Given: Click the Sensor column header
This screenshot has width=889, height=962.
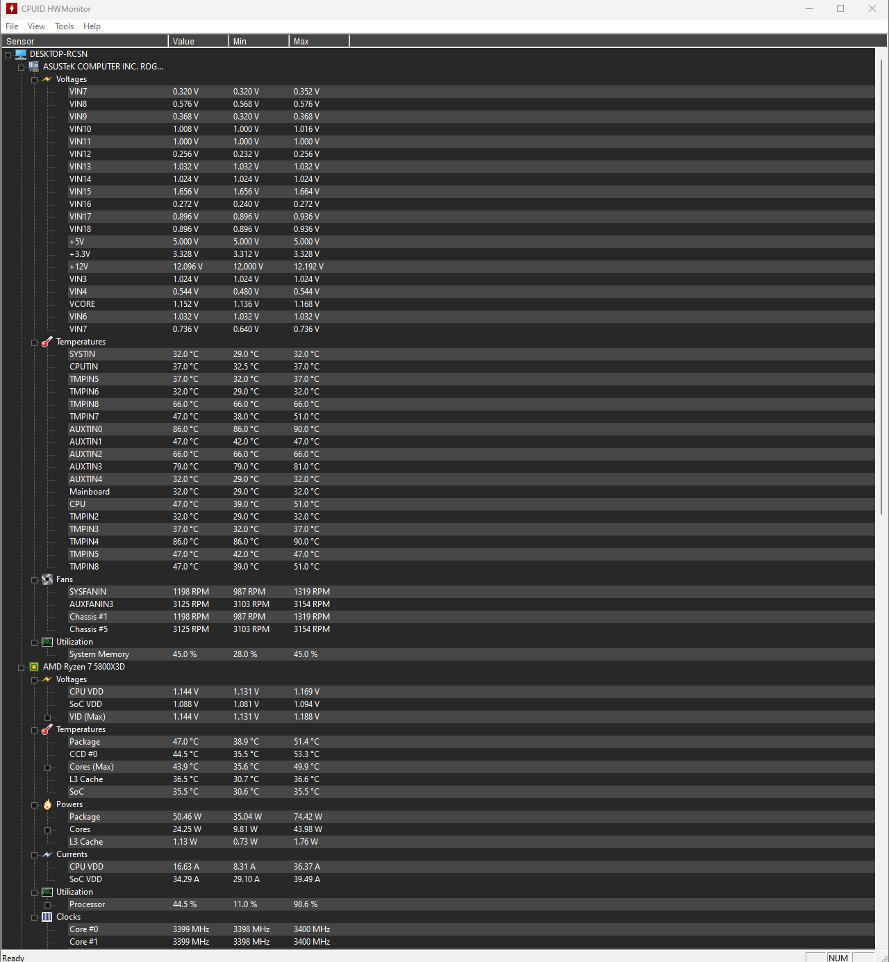Looking at the screenshot, I should tap(85, 41).
